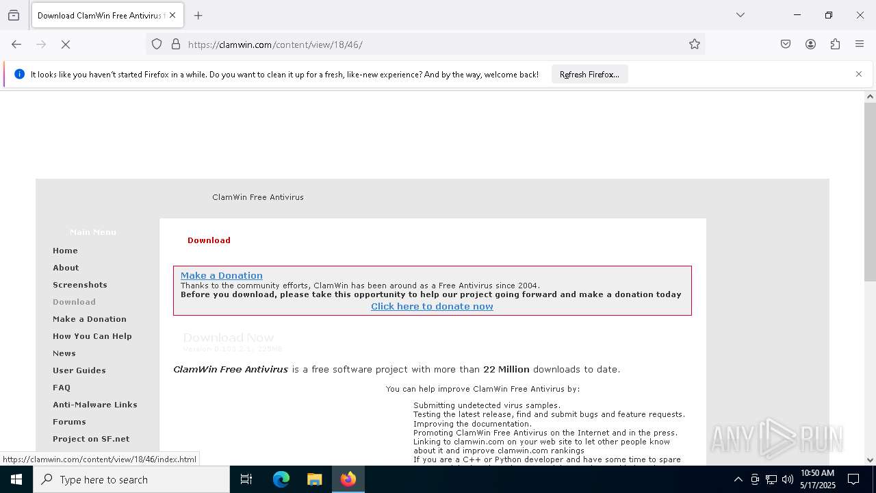Open volume control tray icon
This screenshot has width=876, height=493.
[x=788, y=479]
